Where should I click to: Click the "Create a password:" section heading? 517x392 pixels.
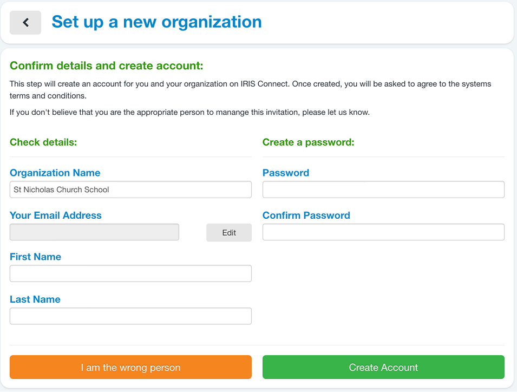pos(308,142)
